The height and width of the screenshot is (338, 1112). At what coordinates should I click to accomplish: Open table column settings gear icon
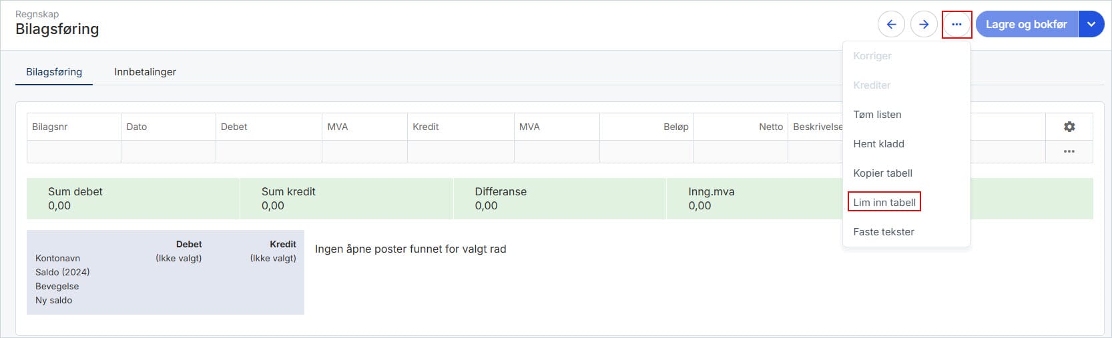tap(1069, 127)
